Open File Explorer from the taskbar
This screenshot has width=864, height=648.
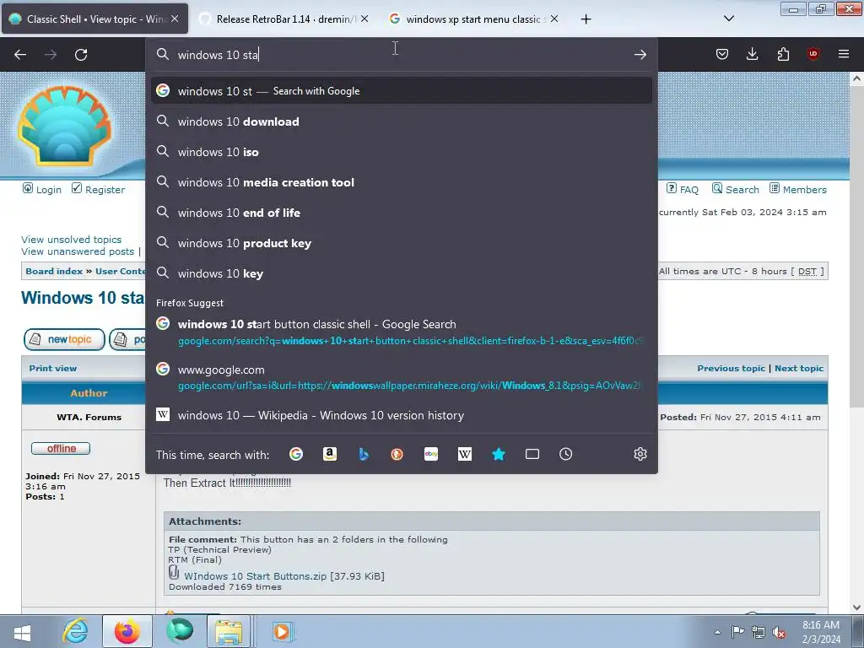click(x=229, y=631)
